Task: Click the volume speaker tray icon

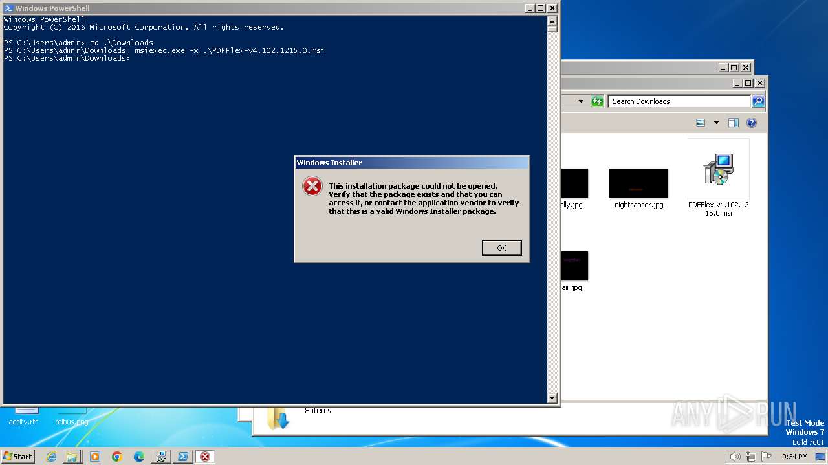Action: pyautogui.click(x=735, y=457)
